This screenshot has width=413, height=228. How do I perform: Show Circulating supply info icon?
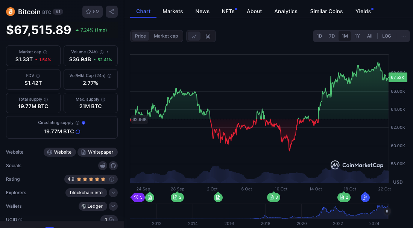coord(77,123)
